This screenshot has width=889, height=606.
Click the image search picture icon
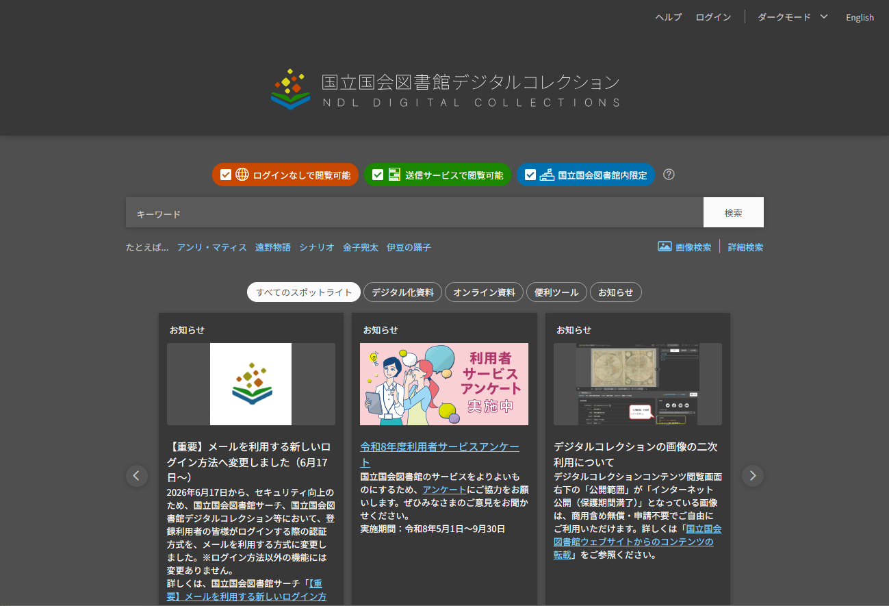tap(665, 247)
